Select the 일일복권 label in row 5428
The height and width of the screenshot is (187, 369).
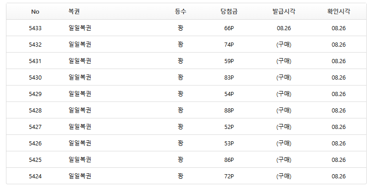click(x=80, y=110)
